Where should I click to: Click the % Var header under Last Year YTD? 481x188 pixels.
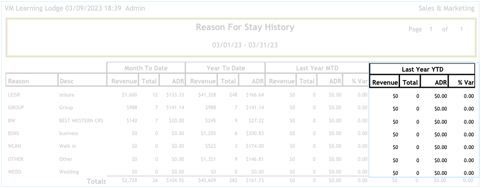coord(465,83)
